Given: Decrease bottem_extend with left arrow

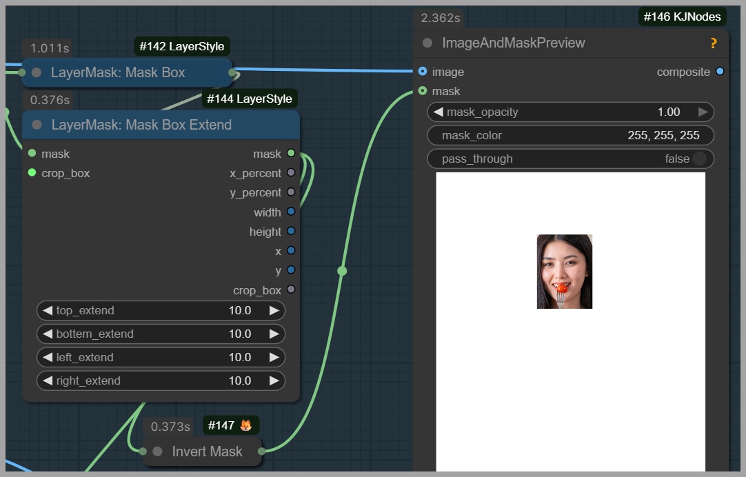Looking at the screenshot, I should 48,334.
